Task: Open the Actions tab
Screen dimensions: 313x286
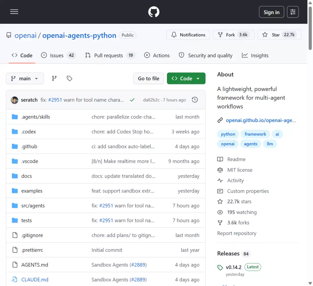Action: tap(157, 55)
